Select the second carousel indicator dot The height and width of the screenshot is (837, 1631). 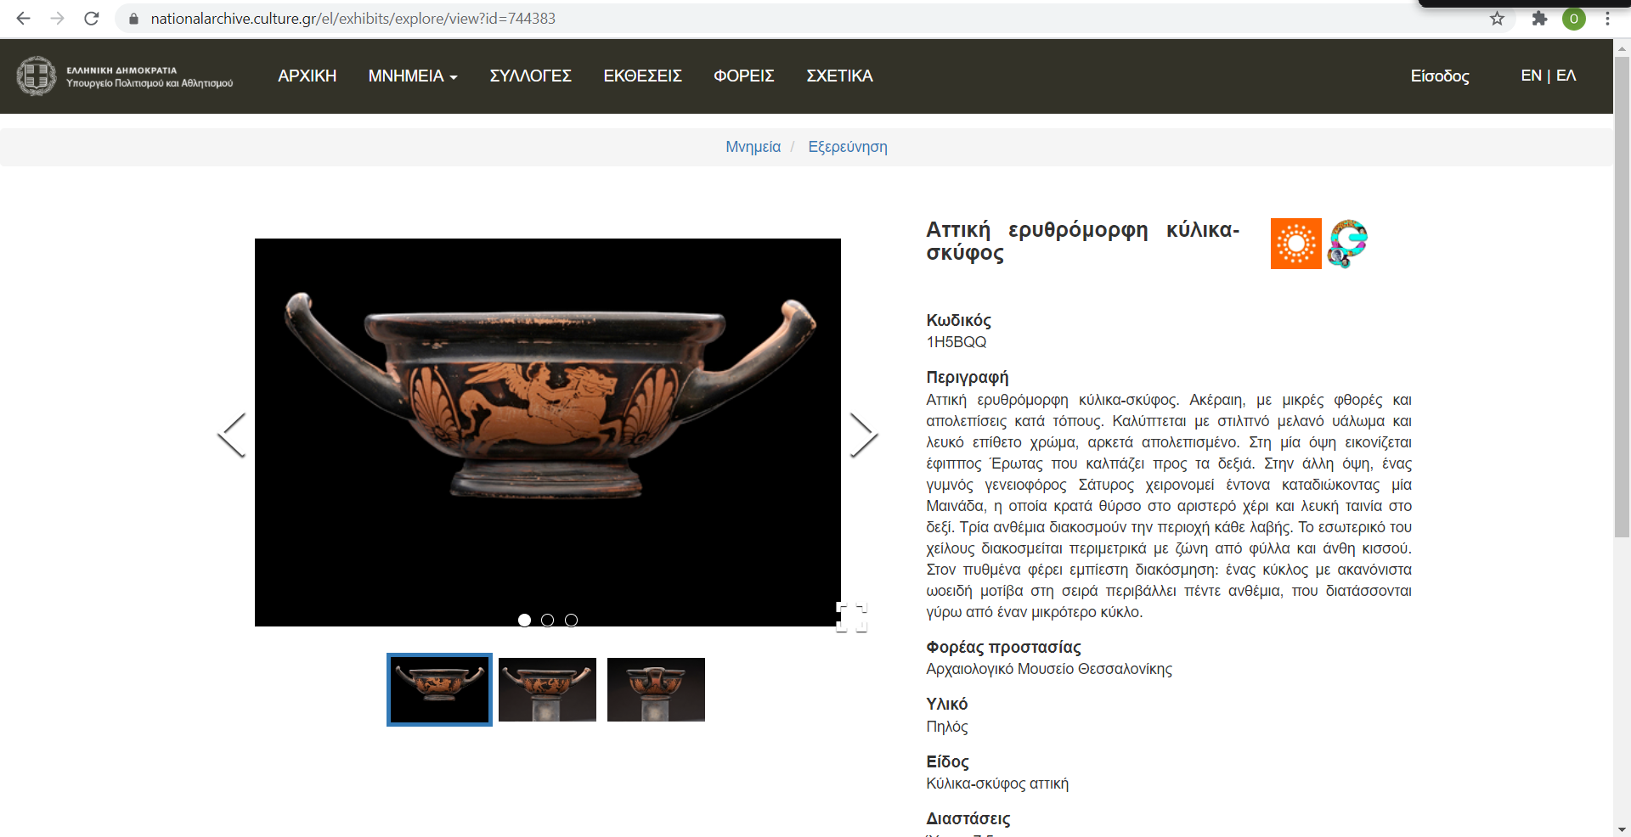pos(547,620)
